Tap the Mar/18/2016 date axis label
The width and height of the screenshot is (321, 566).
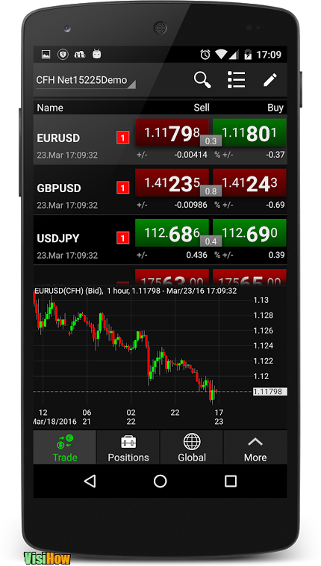tap(55, 421)
